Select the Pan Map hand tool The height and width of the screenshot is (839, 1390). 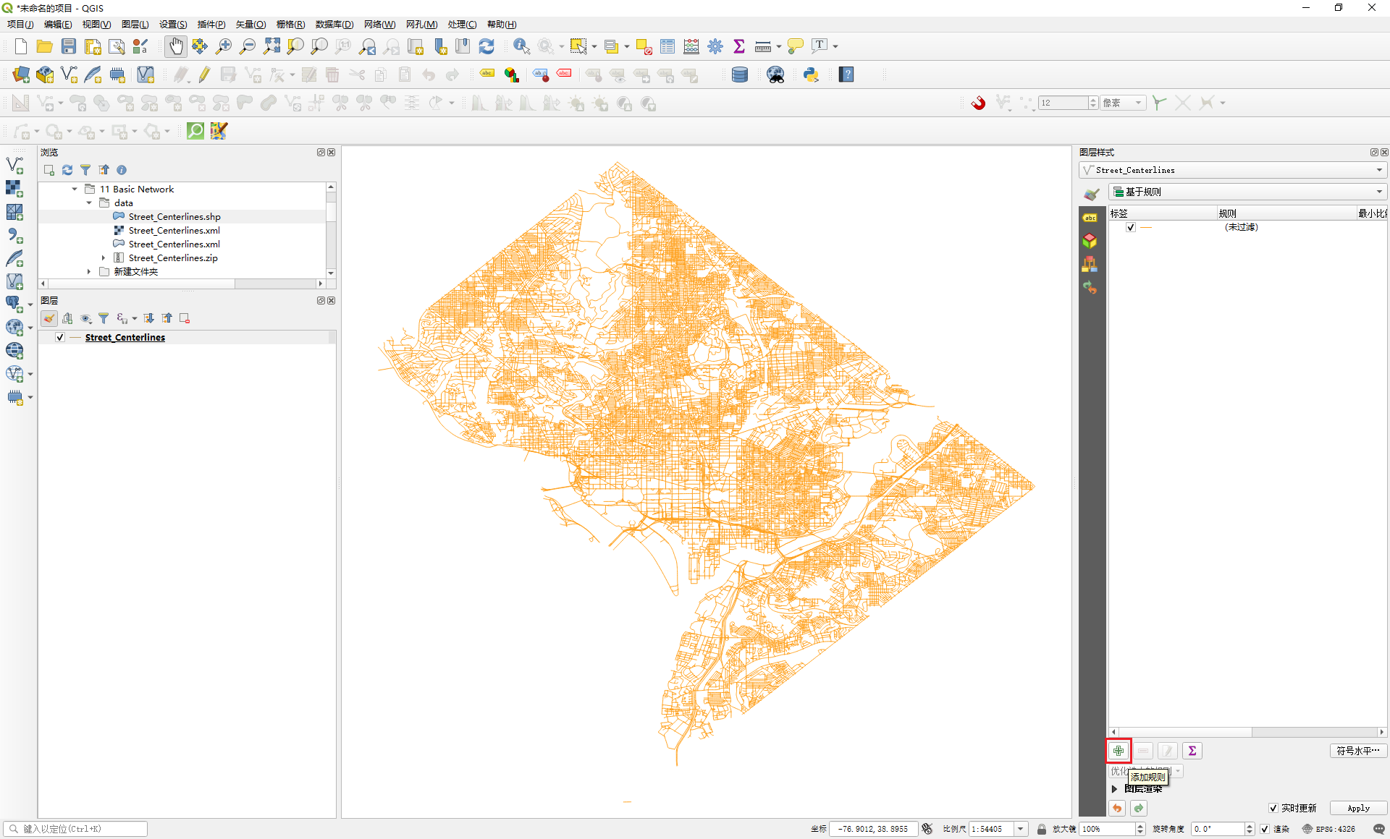pyautogui.click(x=176, y=46)
